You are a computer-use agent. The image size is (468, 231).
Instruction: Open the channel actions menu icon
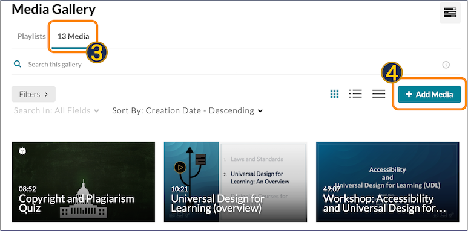click(x=450, y=13)
